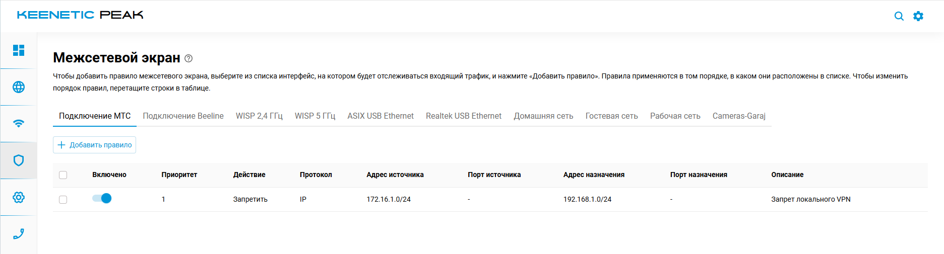Open the Cameras-Garaj interface tab

(x=739, y=116)
